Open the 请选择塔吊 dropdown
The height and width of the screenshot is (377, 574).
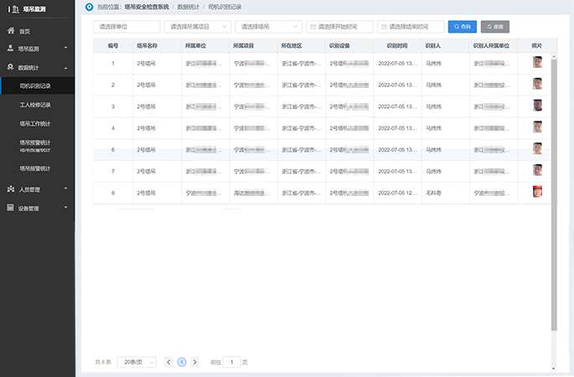(268, 27)
